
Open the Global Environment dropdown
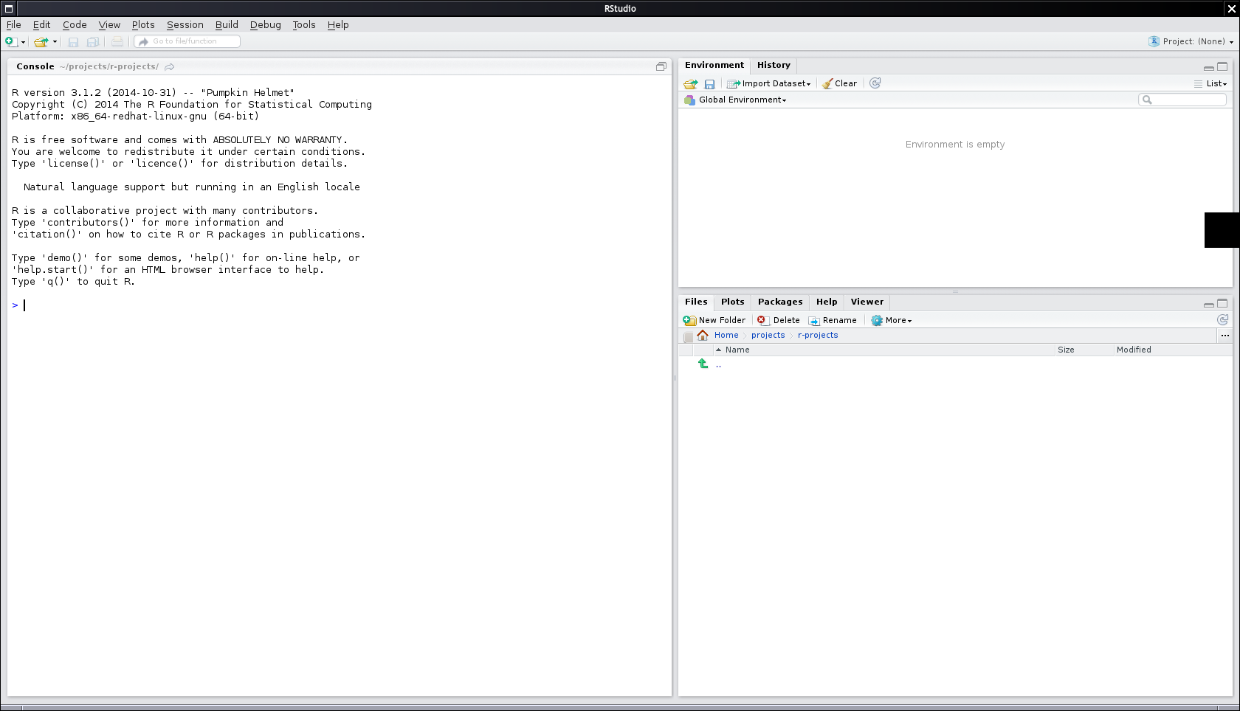735,100
